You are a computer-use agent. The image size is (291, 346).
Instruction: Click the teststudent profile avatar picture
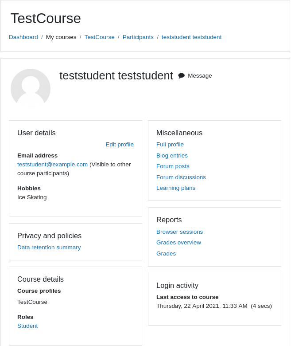[x=31, y=88]
